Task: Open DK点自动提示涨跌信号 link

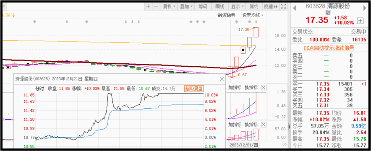Action: (329, 48)
